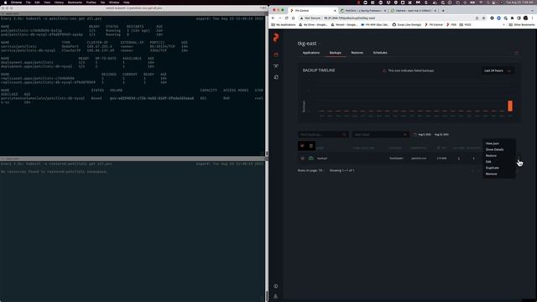Choose Show Details in context menu
537x302 pixels.
[x=494, y=149]
